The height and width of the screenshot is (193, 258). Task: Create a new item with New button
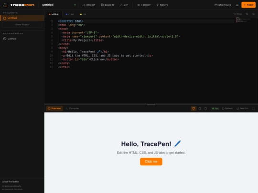pyautogui.click(x=248, y=5)
